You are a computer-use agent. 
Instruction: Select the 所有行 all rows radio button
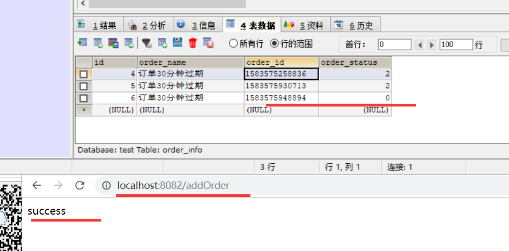tap(233, 43)
